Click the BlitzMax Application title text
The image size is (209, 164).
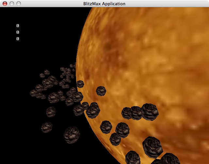pos(104,4)
